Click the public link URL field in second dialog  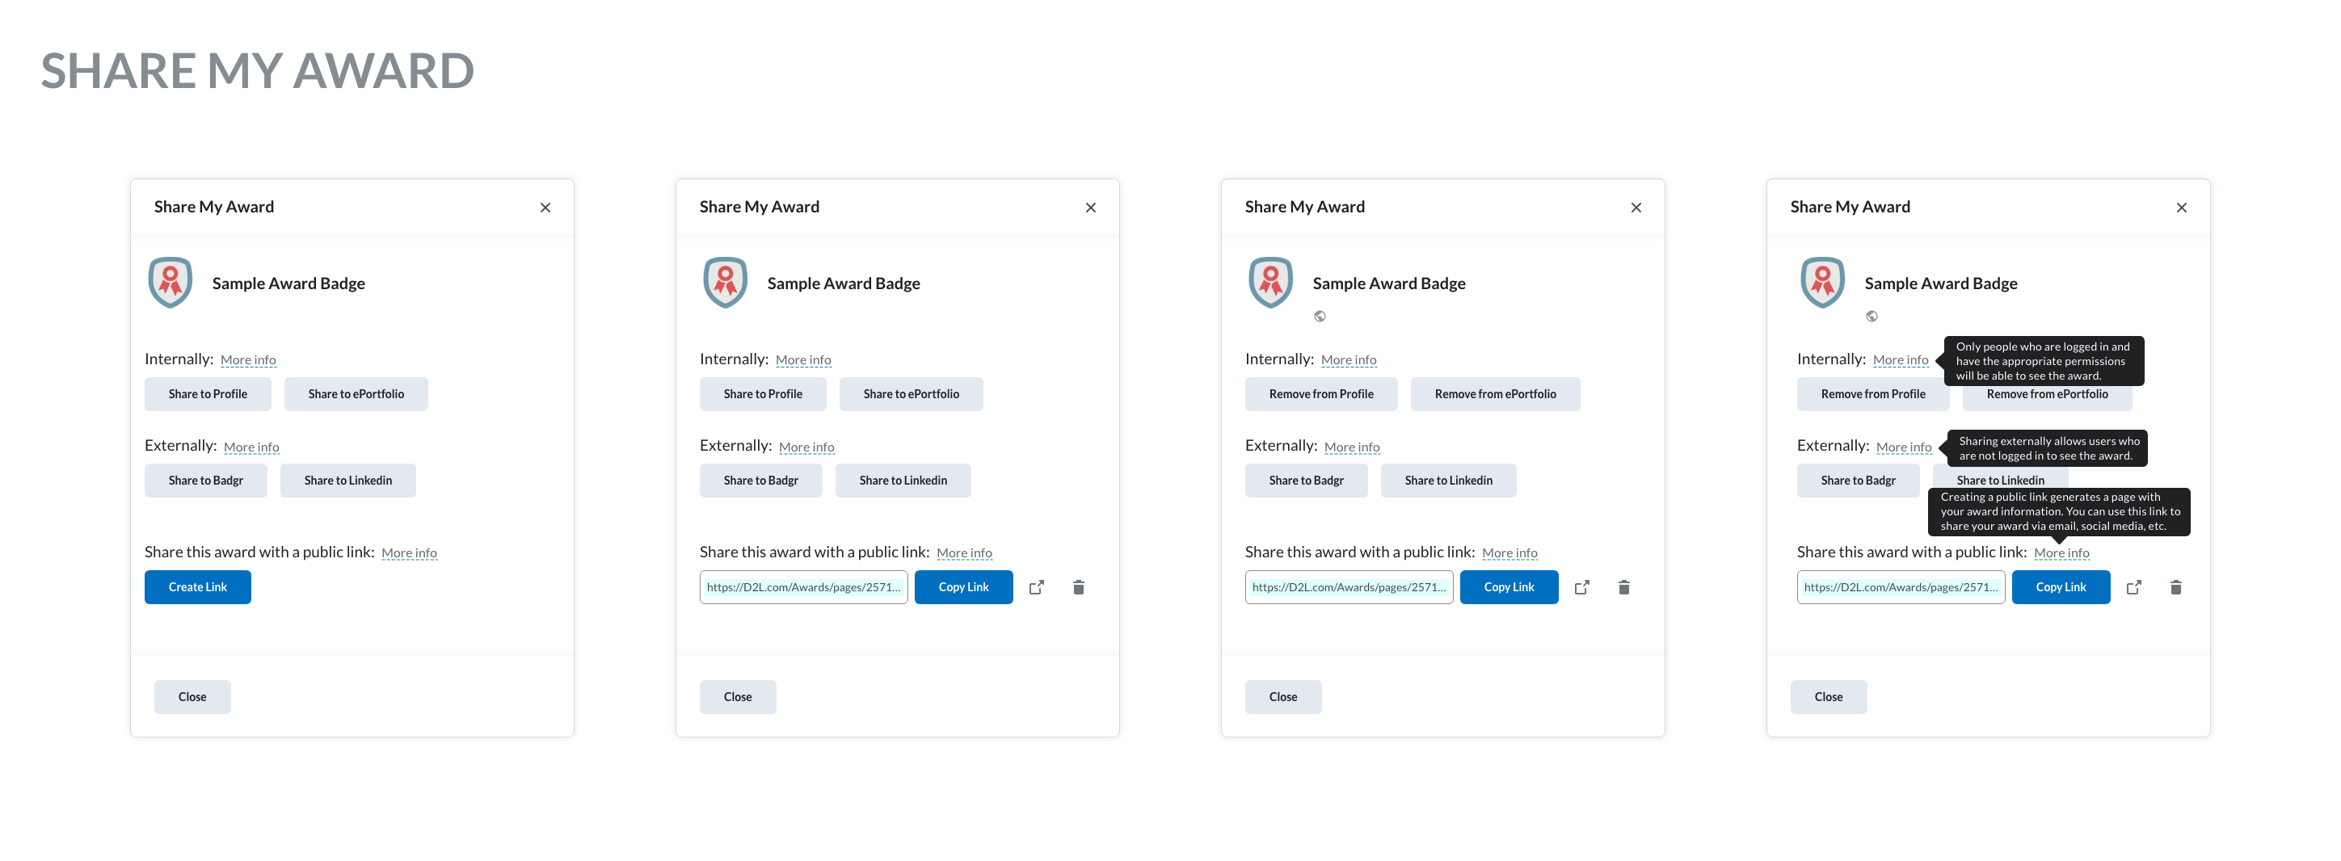coord(803,586)
